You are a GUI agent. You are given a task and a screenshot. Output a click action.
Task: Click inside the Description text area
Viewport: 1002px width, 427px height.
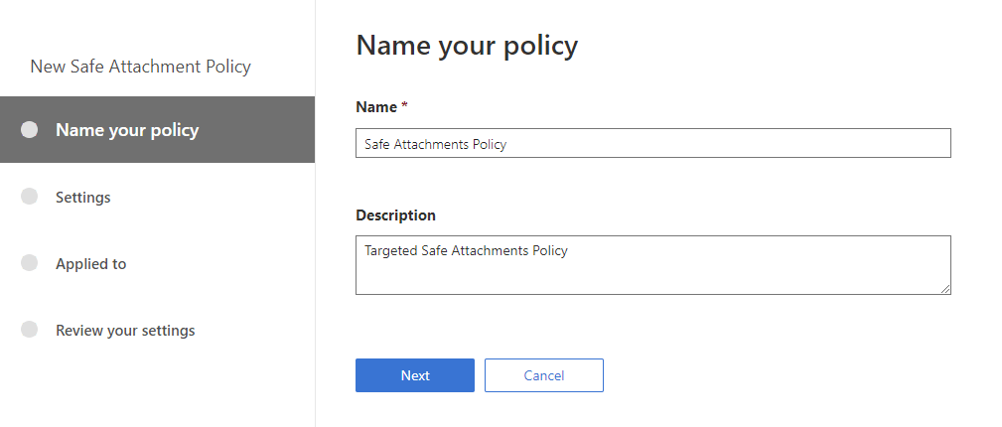(x=652, y=273)
